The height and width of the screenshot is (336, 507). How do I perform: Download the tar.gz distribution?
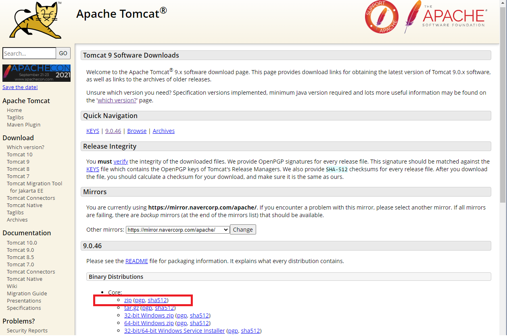click(x=131, y=308)
